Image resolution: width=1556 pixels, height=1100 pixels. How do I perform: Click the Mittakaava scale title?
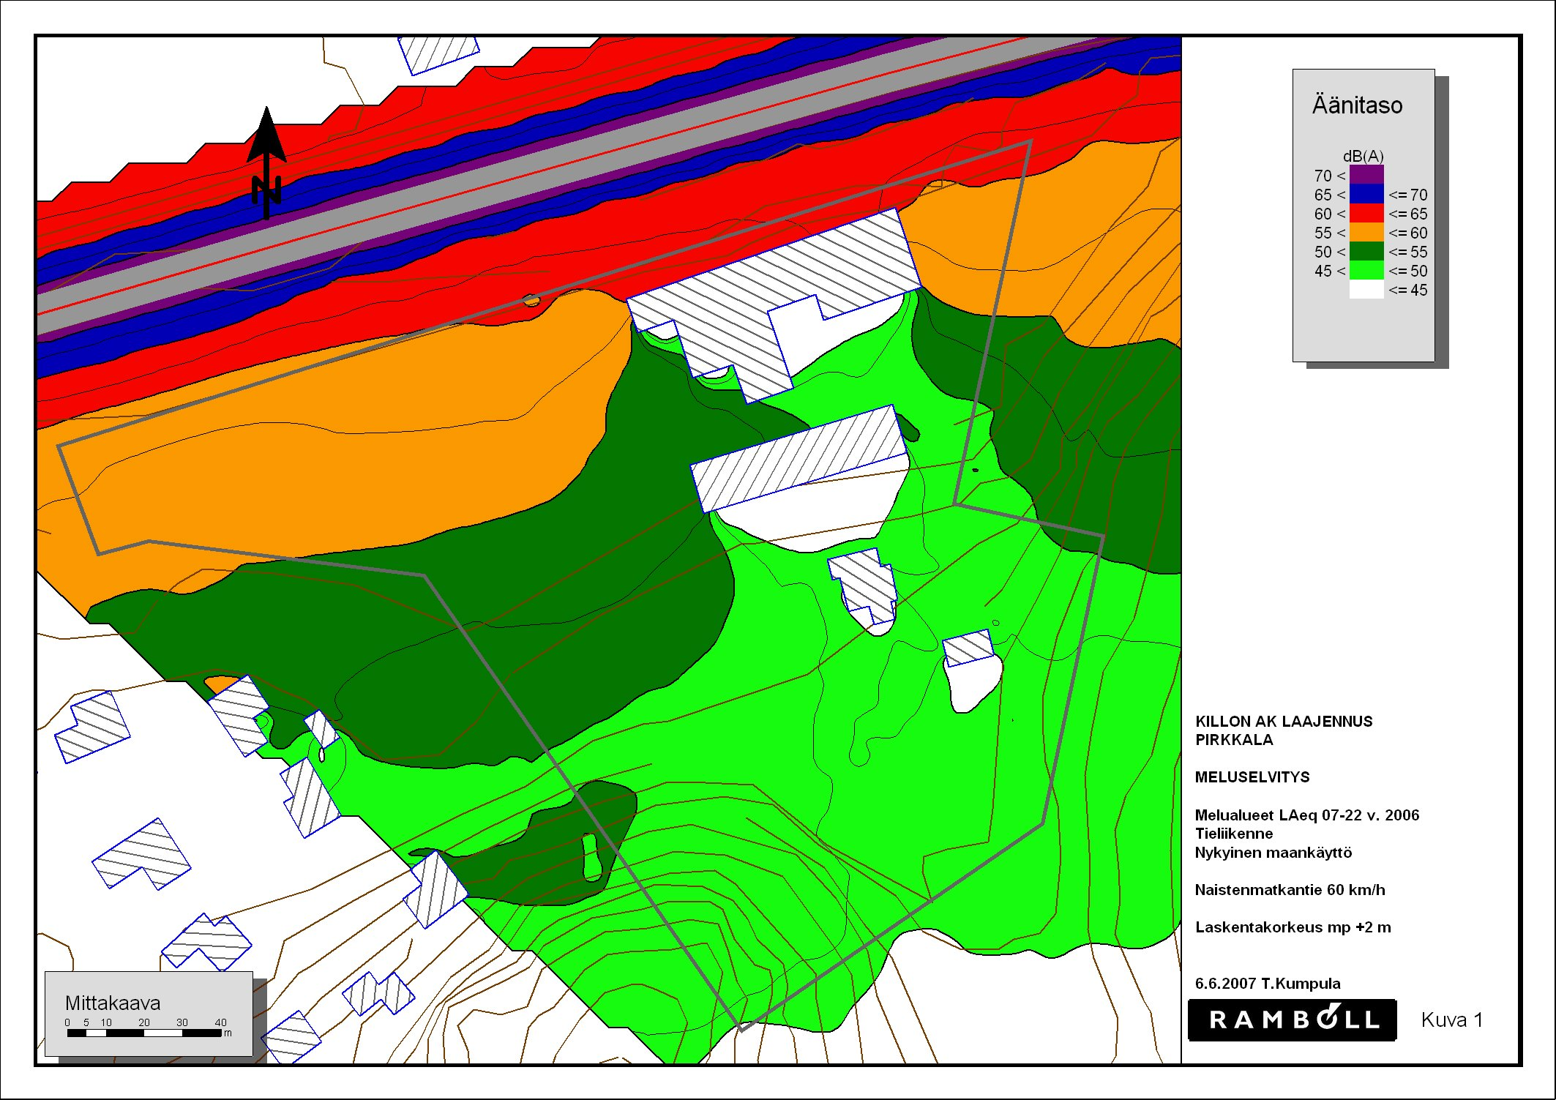click(x=113, y=1003)
